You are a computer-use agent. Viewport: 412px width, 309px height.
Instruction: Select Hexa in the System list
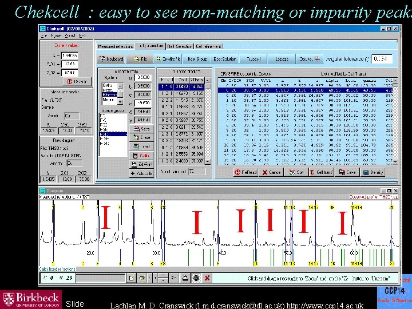109,90
